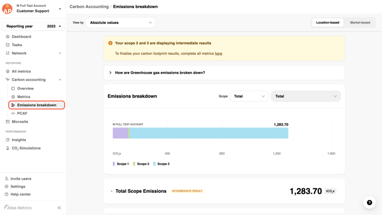Open the View by Absolute values dropdown
This screenshot has width=382, height=215.
coord(121,22)
